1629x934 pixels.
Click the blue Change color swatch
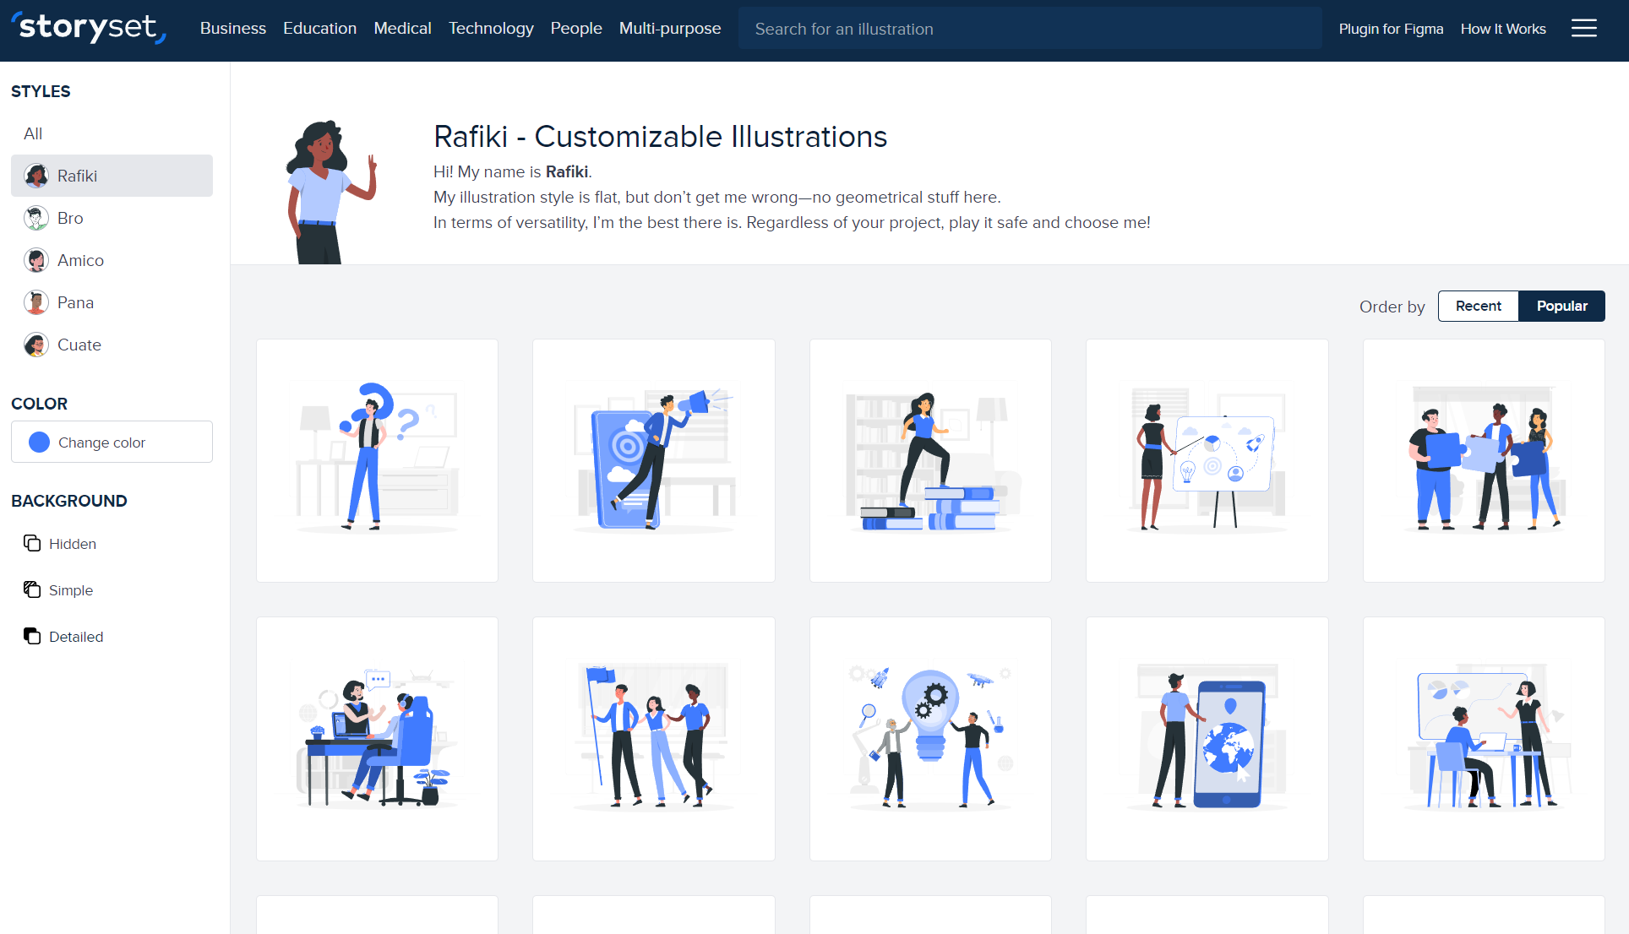(39, 443)
